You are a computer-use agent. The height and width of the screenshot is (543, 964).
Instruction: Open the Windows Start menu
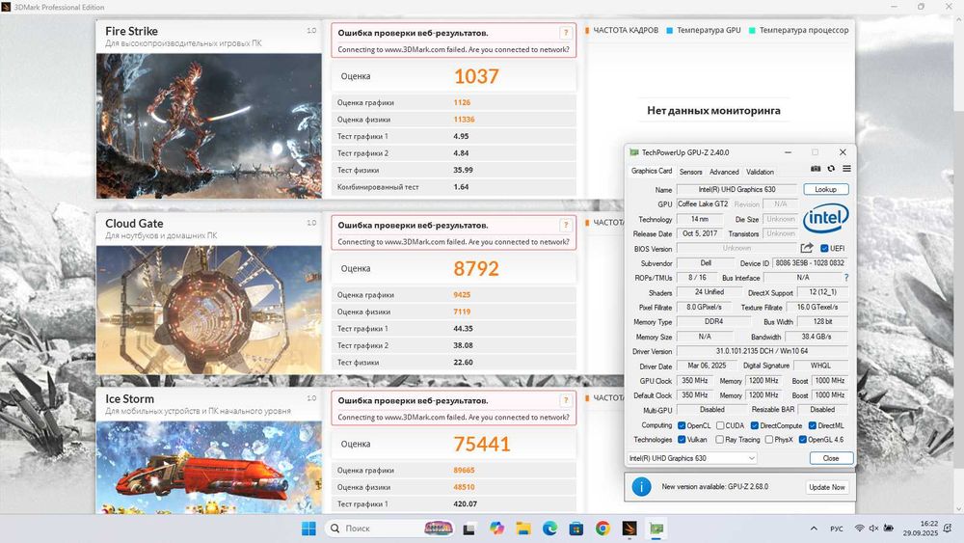pos(308,529)
